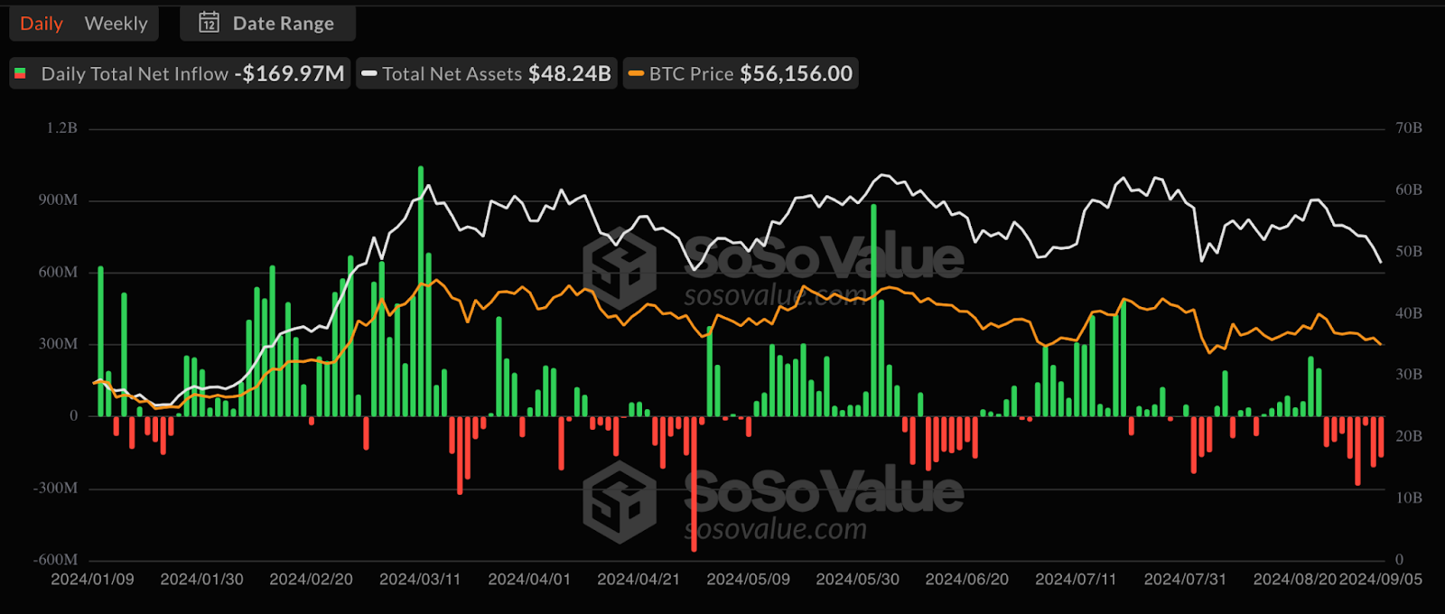1445x614 pixels.
Task: Click the 20B right axis label
Action: point(1409,436)
